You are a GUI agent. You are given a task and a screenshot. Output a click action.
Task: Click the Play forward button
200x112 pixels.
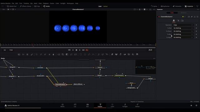[x=80, y=50]
